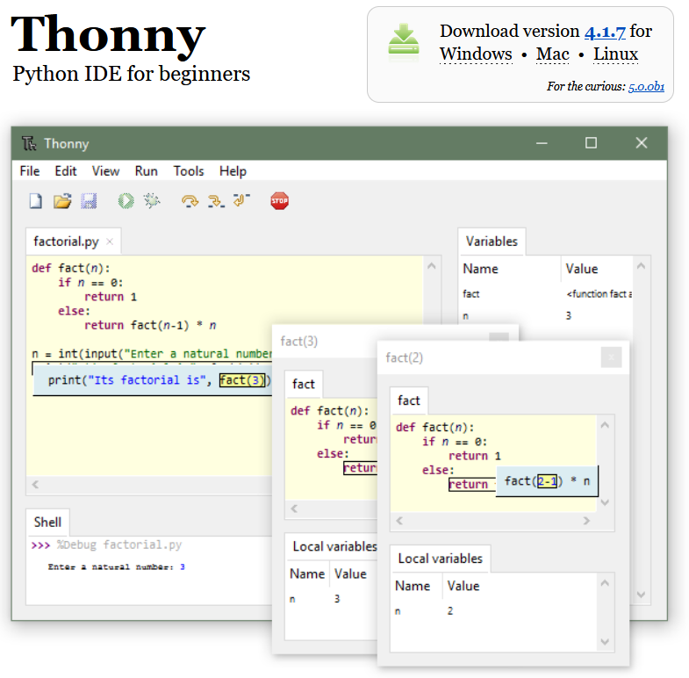This screenshot has height=678, width=689.
Task: Click the New file icon
Action: pos(36,201)
